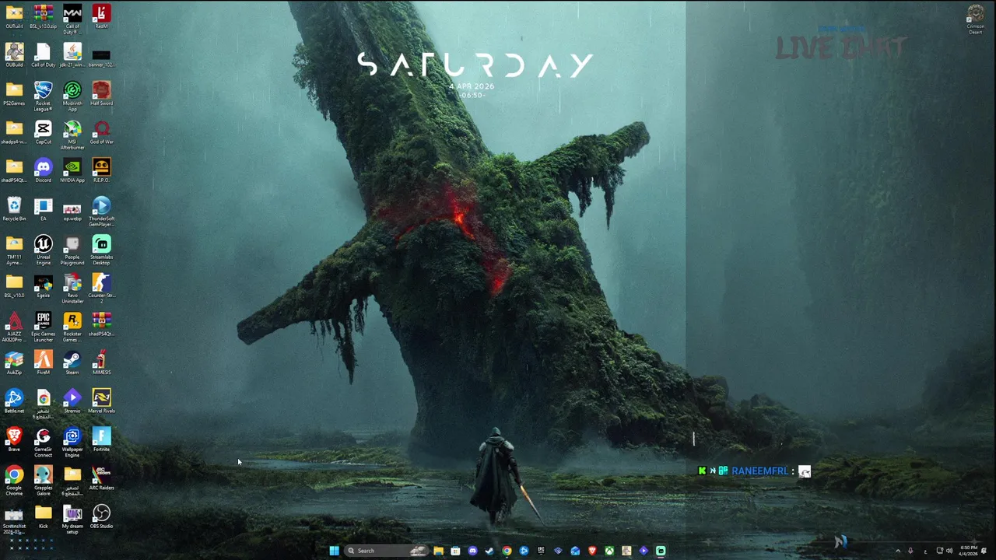Screen dimensions: 996x560
Task: Select the Rockstar Games launcher icon
Action: coord(72,327)
